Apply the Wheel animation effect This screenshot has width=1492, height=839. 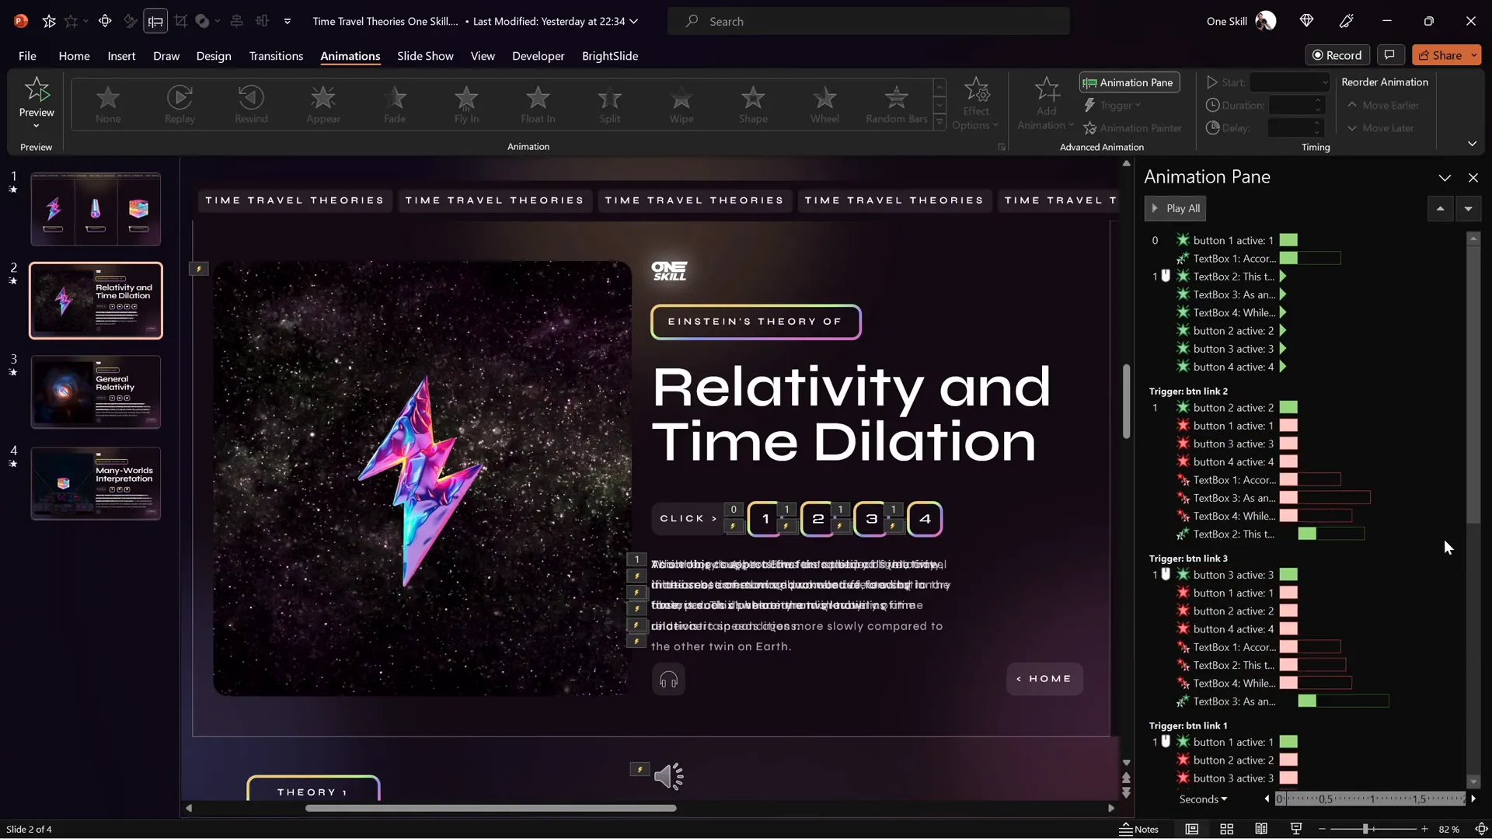click(x=824, y=103)
